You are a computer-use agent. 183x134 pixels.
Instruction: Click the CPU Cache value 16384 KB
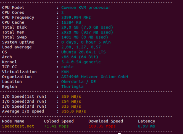[x=71, y=23]
